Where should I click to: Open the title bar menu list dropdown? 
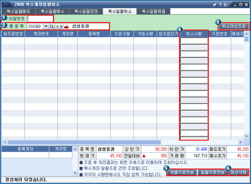[227, 4]
